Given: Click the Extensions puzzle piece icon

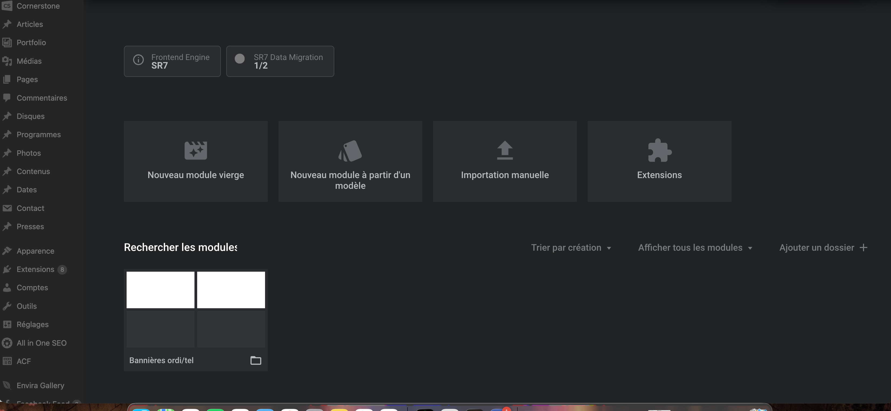Looking at the screenshot, I should (659, 150).
